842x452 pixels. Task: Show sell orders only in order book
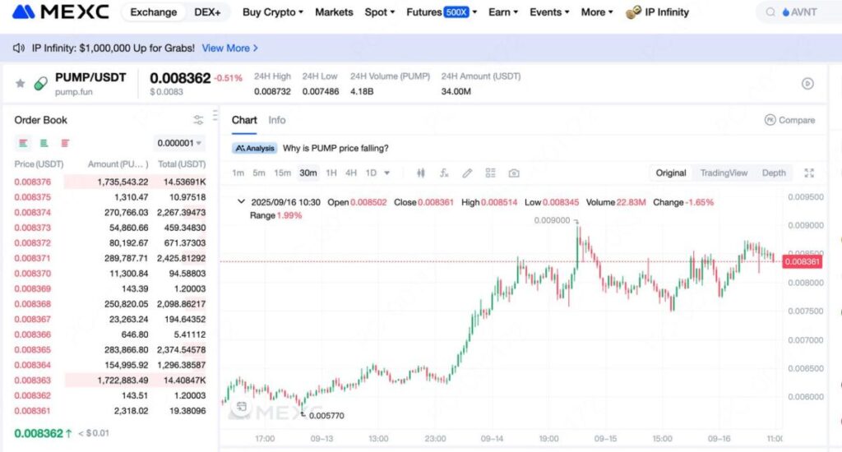click(65, 143)
